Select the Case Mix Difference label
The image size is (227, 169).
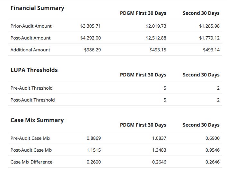coord(31,162)
